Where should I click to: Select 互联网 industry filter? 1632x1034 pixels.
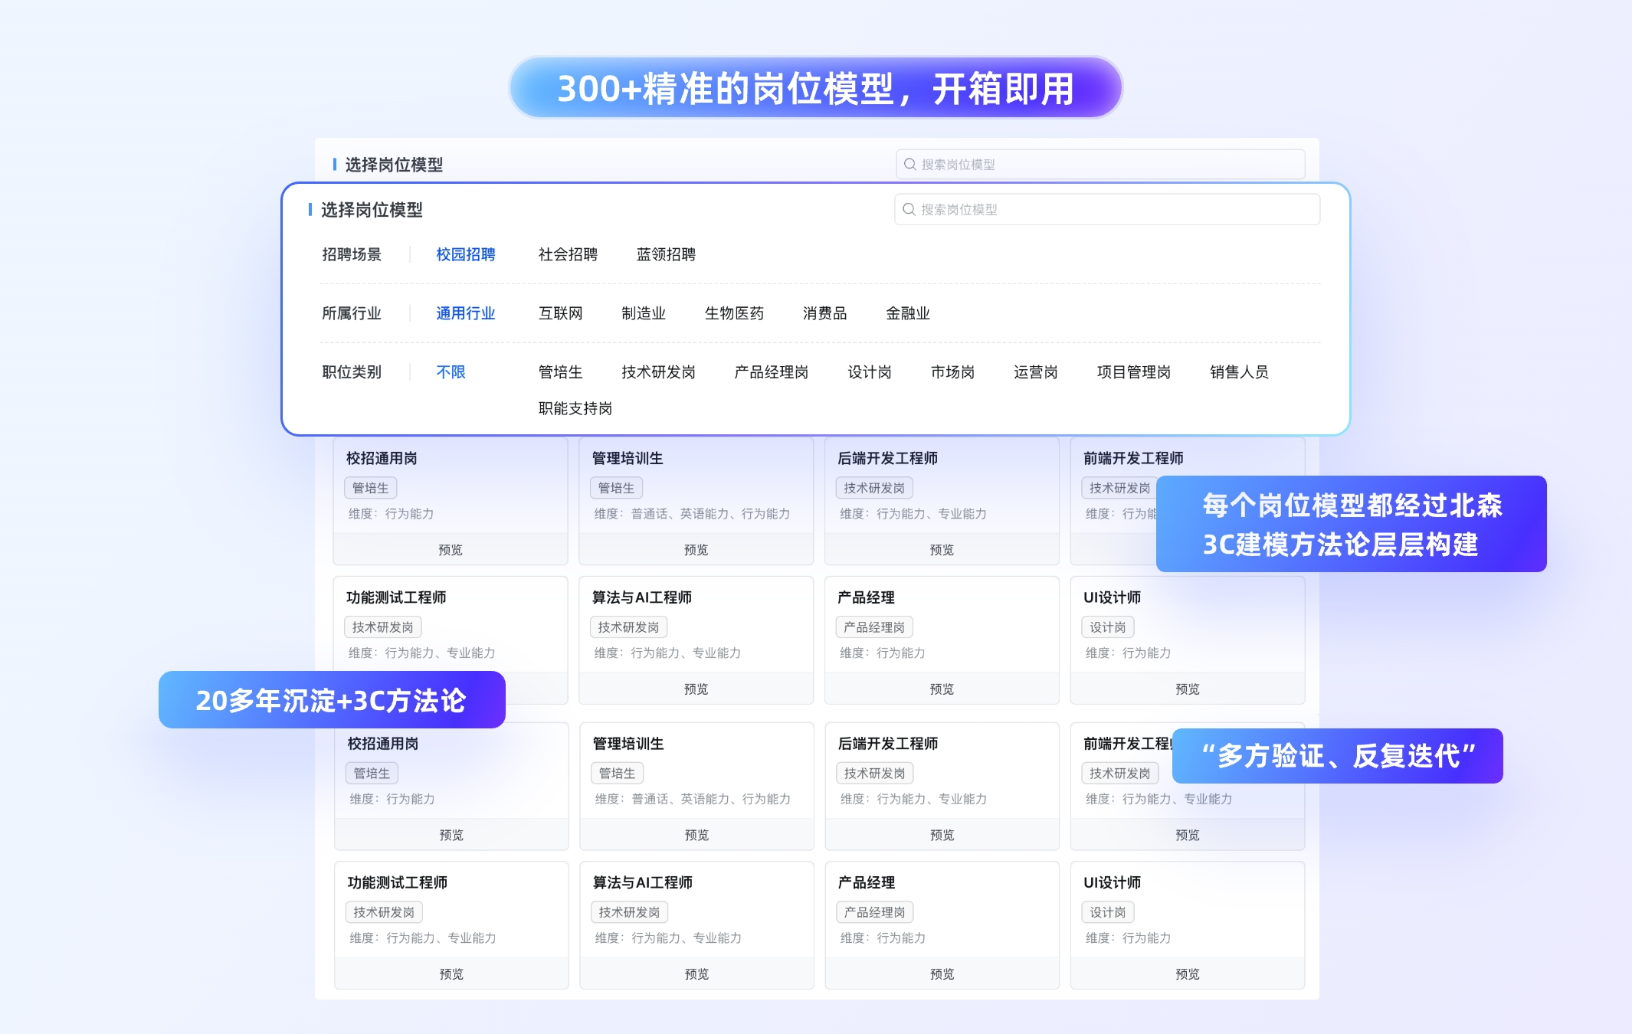point(560,313)
